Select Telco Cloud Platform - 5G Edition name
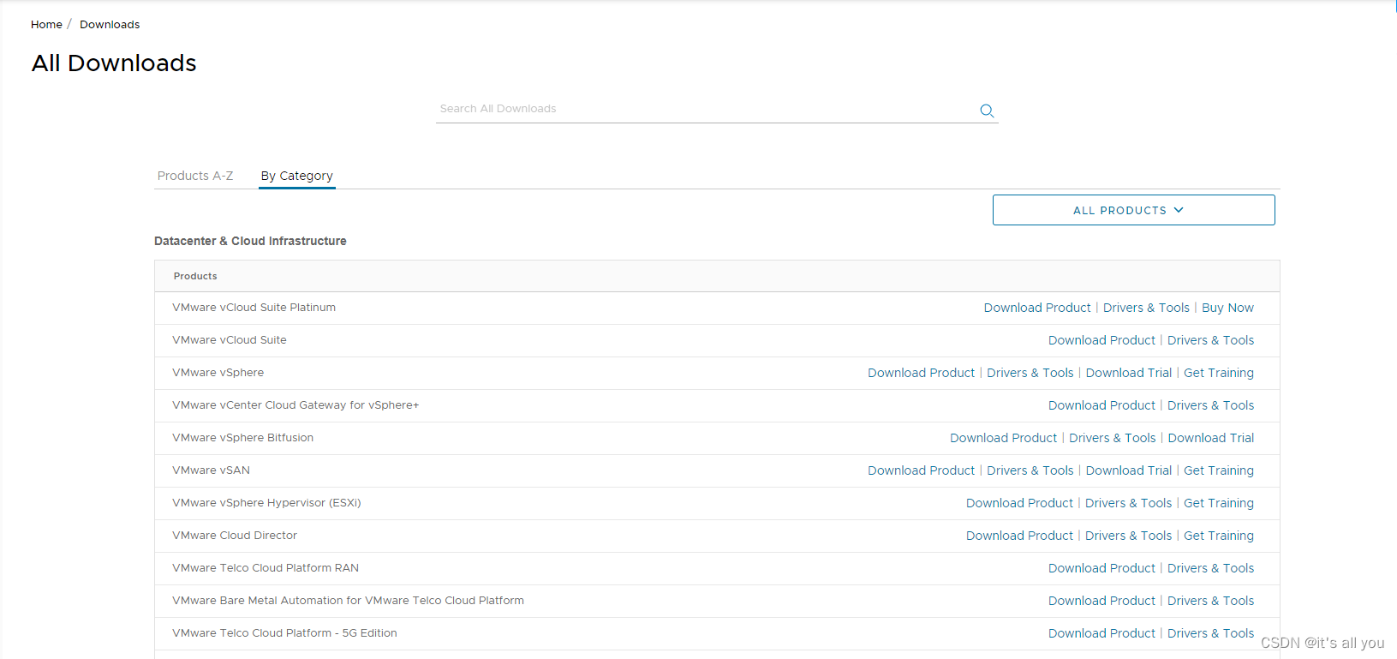The image size is (1397, 659). tap(284, 633)
